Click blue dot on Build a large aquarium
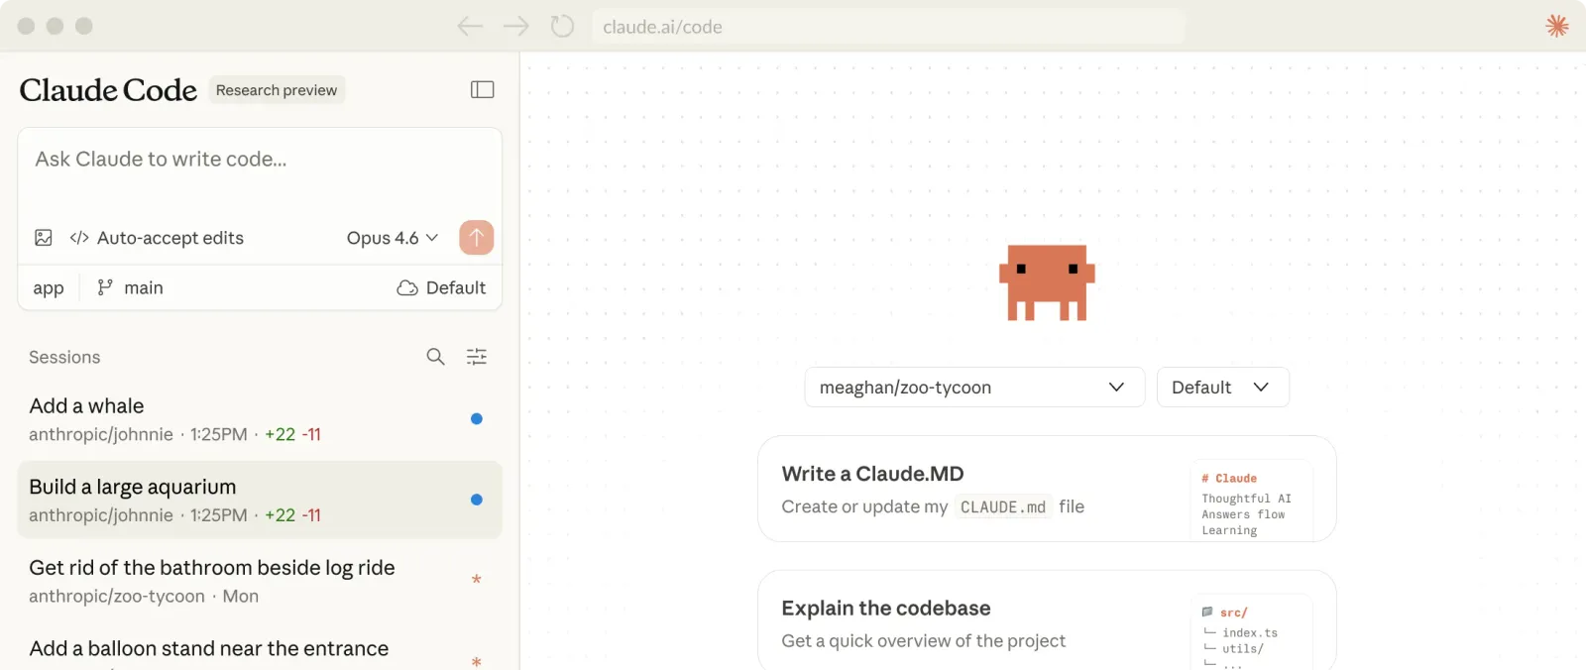The width and height of the screenshot is (1586, 670). [x=477, y=500]
